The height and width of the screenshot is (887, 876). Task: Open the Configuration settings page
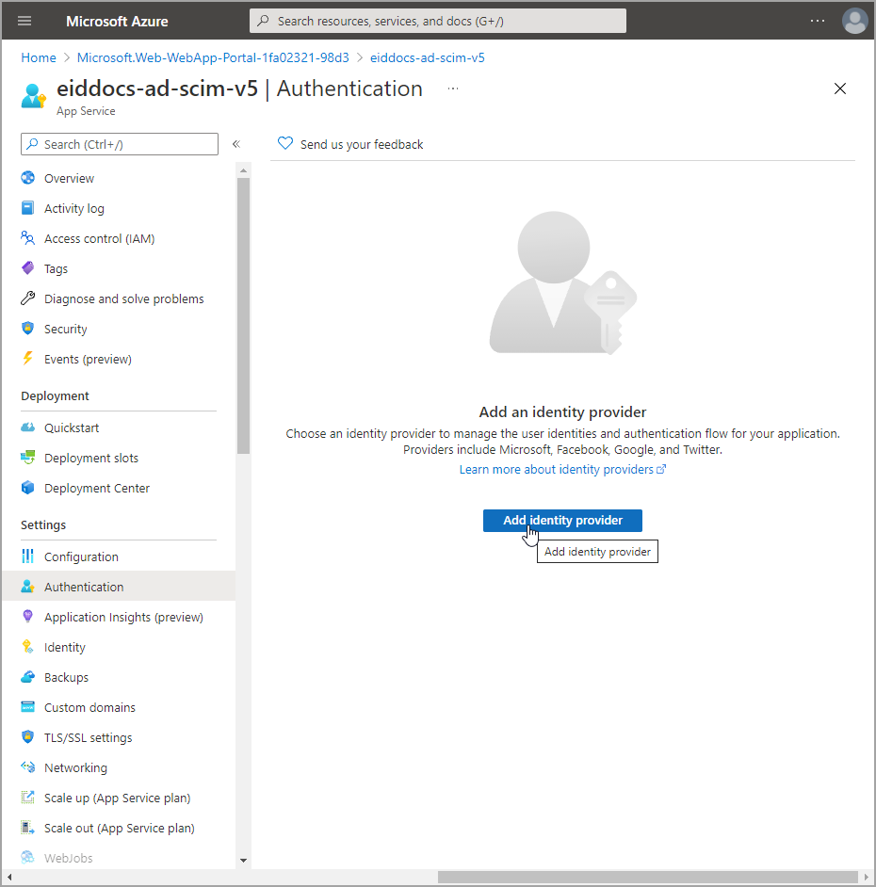(x=81, y=556)
